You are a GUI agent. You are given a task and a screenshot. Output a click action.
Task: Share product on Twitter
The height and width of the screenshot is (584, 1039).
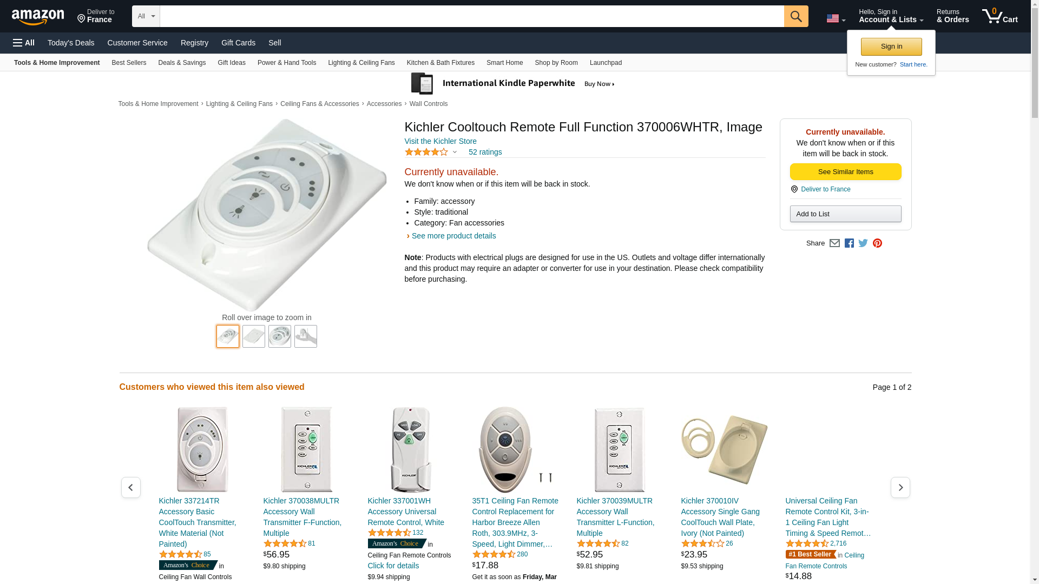(863, 243)
